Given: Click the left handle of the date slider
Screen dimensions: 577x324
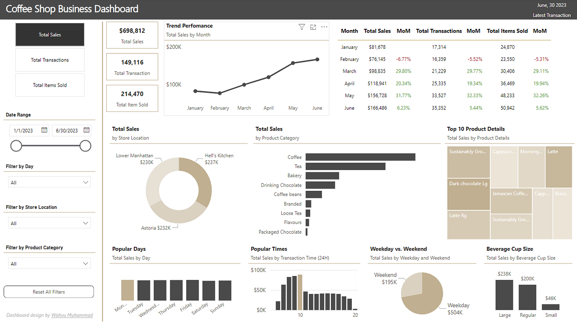Looking at the screenshot, I should coord(16,145).
